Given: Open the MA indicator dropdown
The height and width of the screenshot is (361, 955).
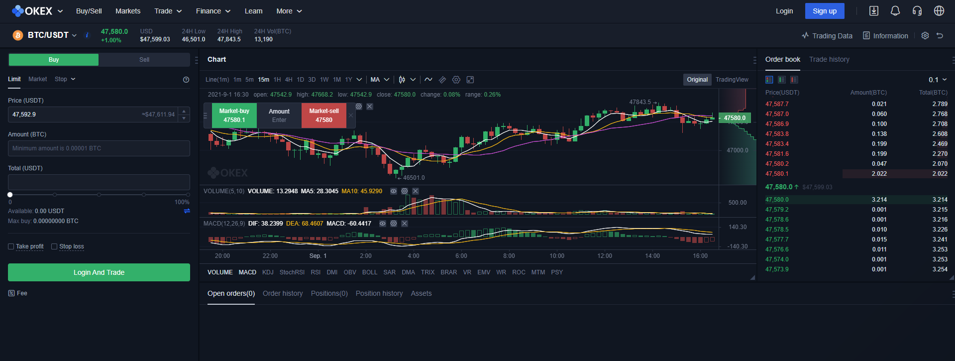Looking at the screenshot, I should 380,80.
